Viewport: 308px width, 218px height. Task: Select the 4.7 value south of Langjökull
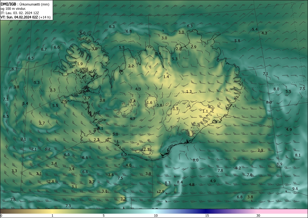132,119
